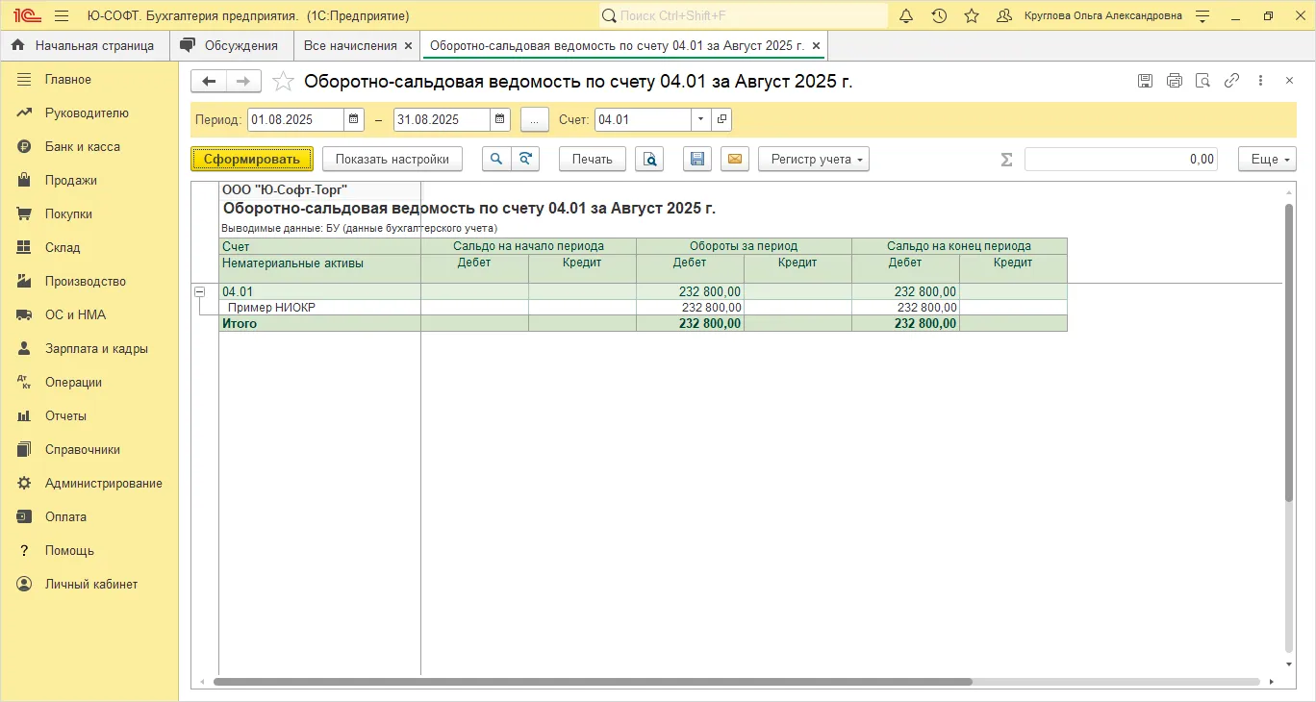
Task: Close the Оборотно-сальдовая ведомость tab with its x
Action: tap(816, 45)
